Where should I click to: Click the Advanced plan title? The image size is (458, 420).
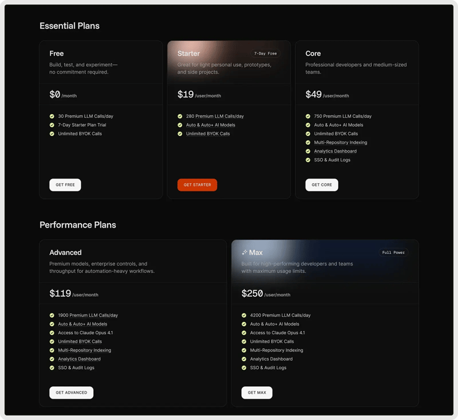tap(66, 253)
